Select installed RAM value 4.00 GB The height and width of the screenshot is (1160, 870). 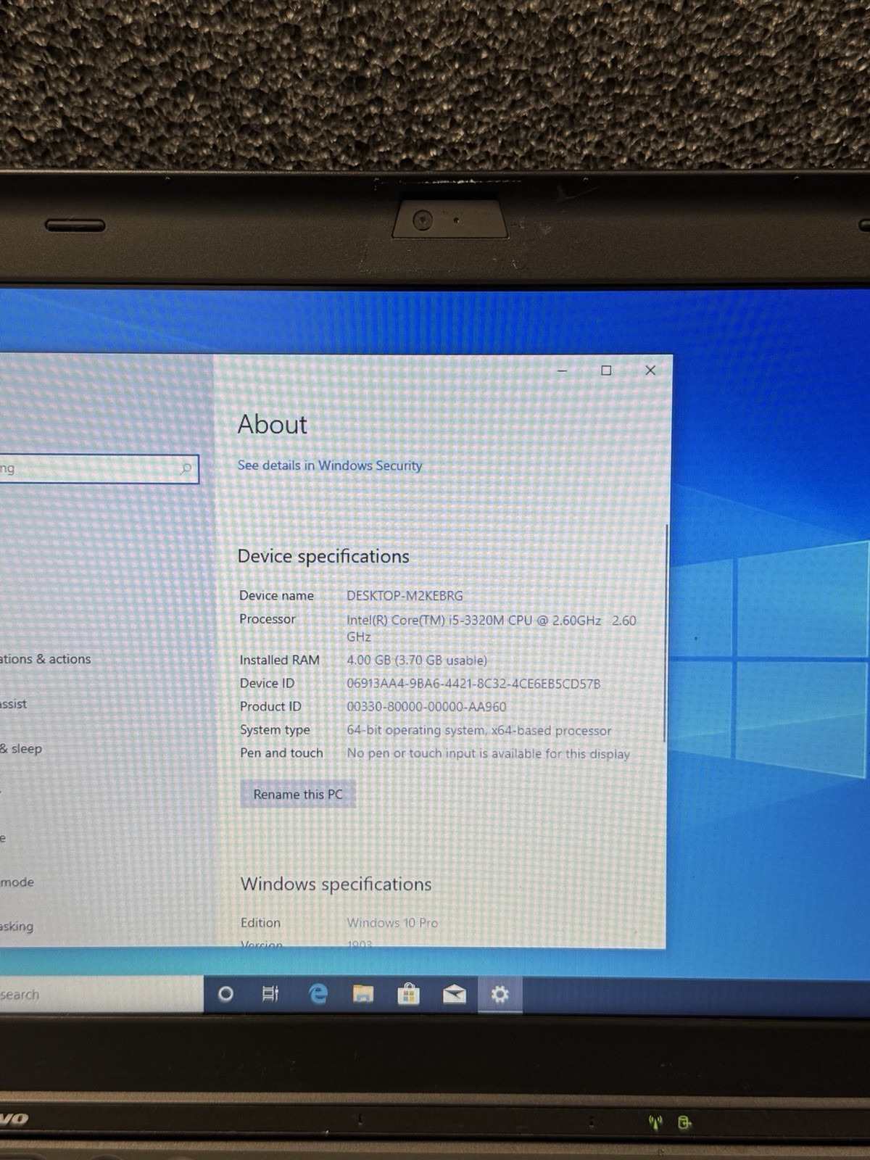(417, 660)
